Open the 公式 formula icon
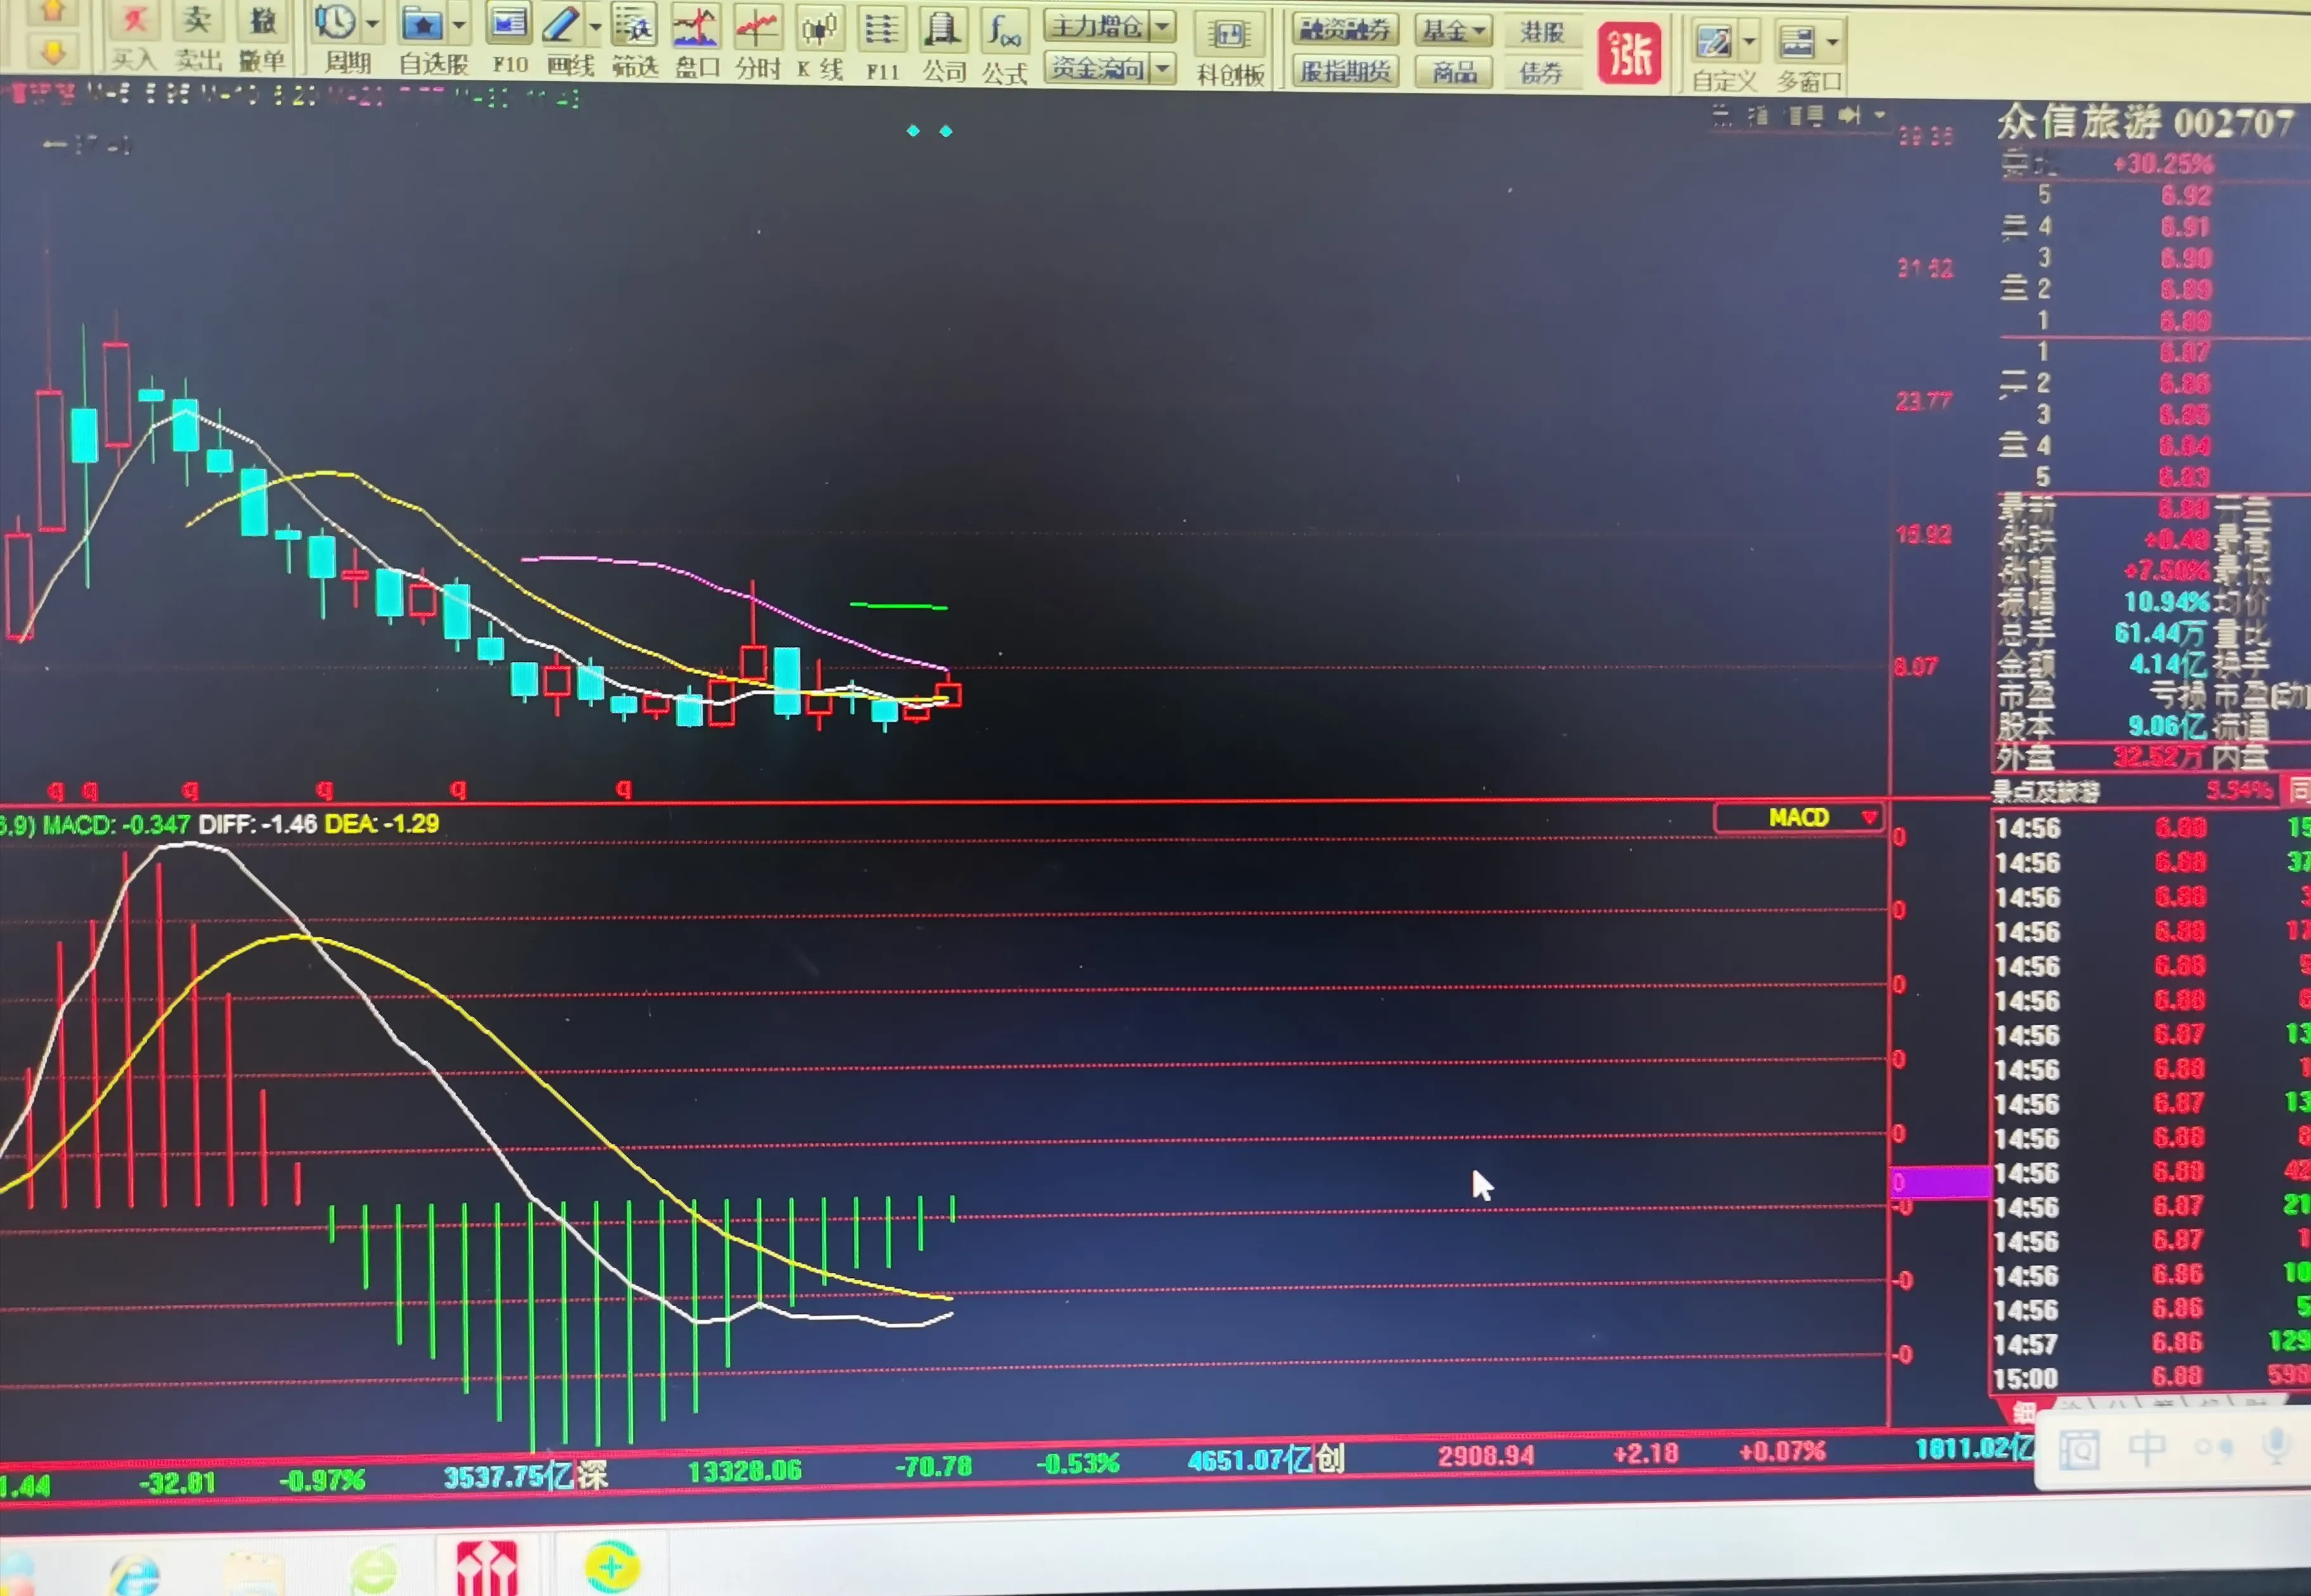 (x=1003, y=31)
